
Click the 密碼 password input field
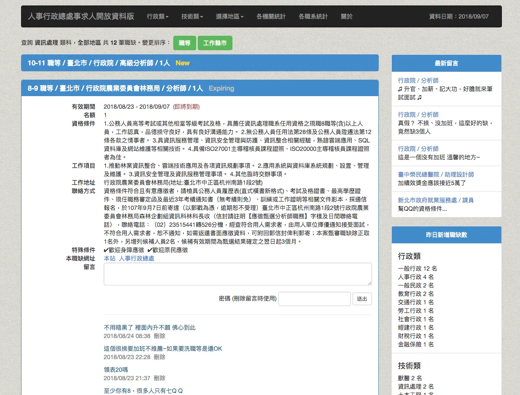(x=314, y=298)
